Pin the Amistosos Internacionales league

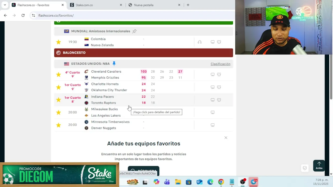click(134, 31)
